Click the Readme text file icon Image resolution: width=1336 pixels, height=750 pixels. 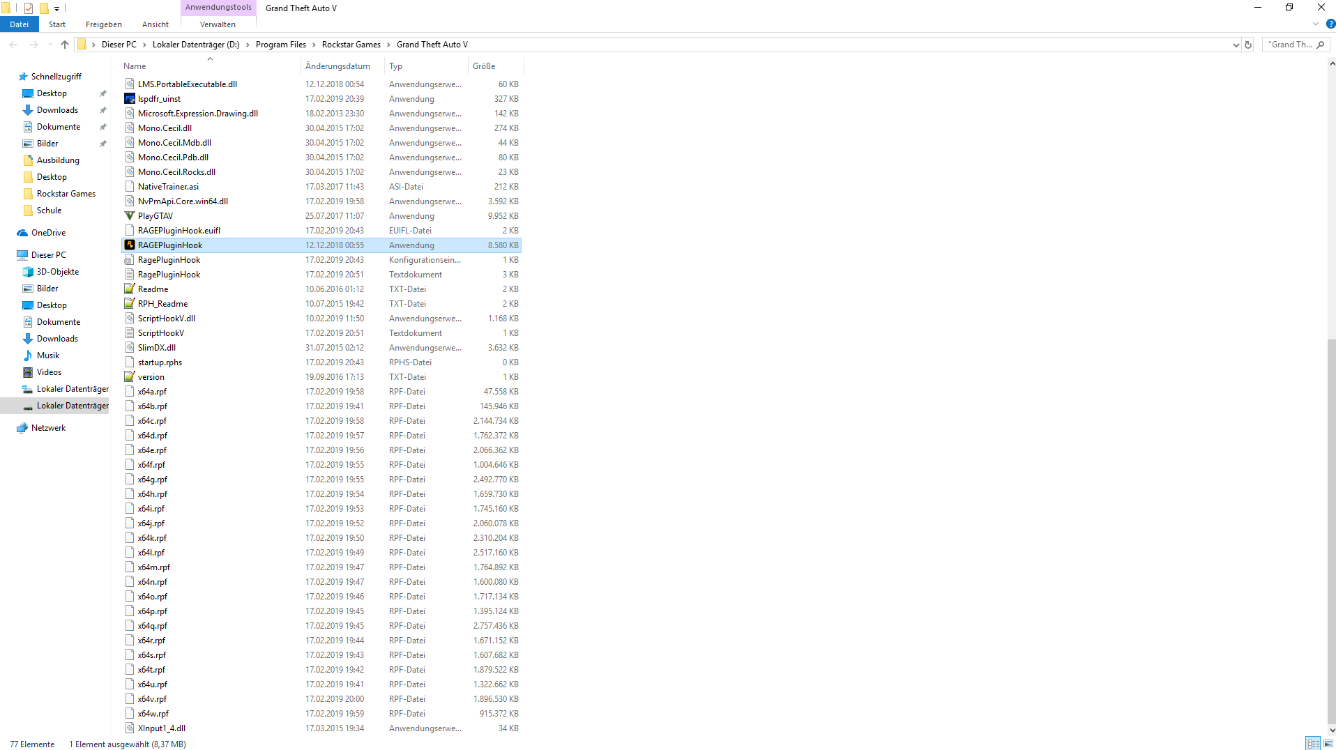click(129, 289)
